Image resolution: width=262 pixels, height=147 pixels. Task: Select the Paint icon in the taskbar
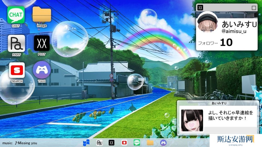pyautogui.click(x=99, y=143)
